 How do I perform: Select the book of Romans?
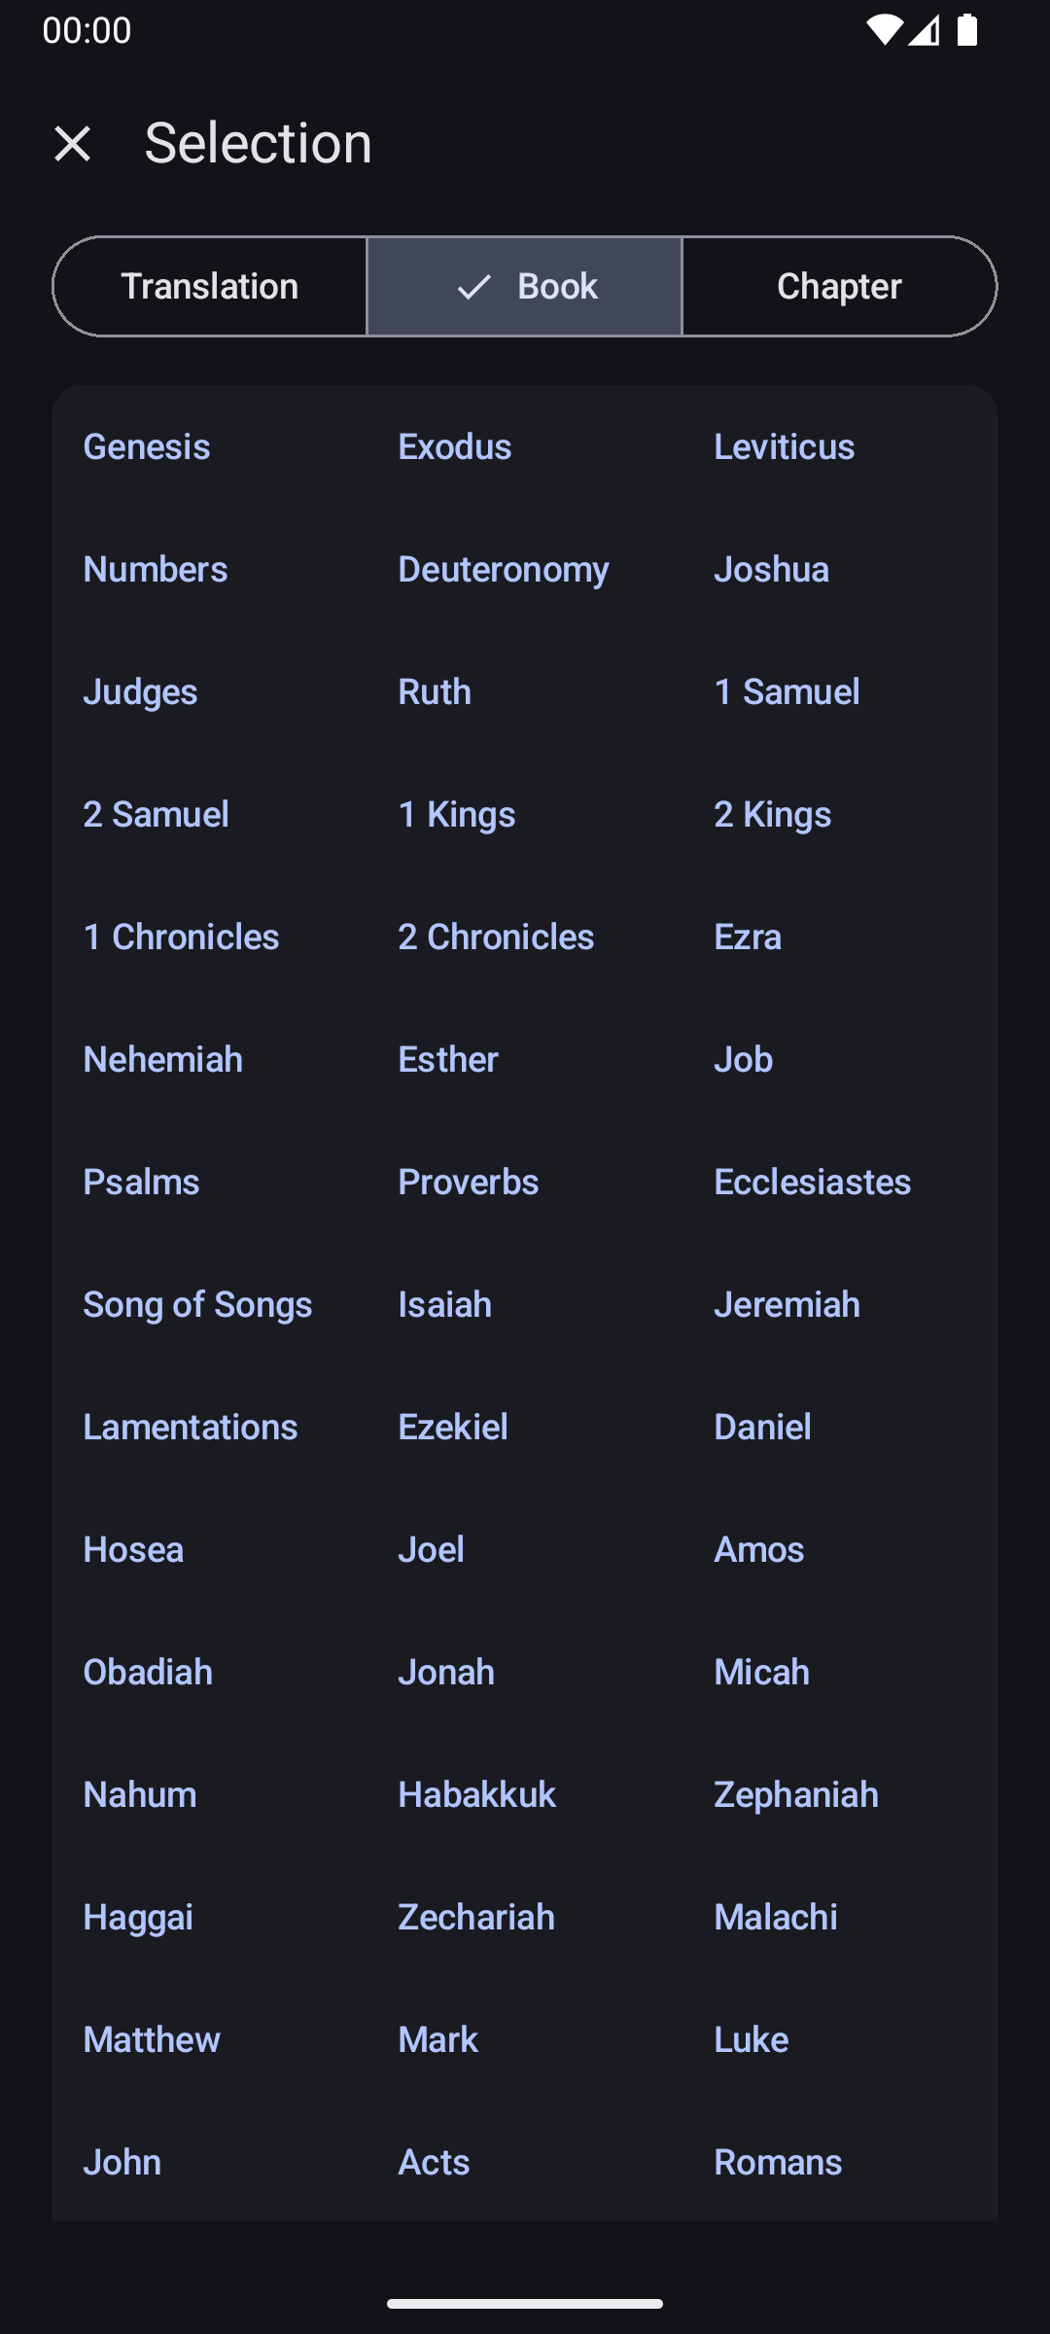coord(778,2162)
